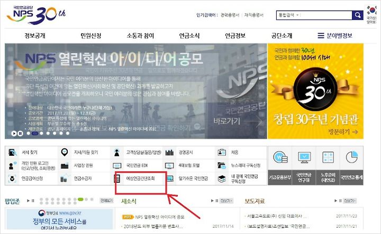Open the 정보공개 menu
This screenshot has height=234, width=381.
(x=35, y=35)
